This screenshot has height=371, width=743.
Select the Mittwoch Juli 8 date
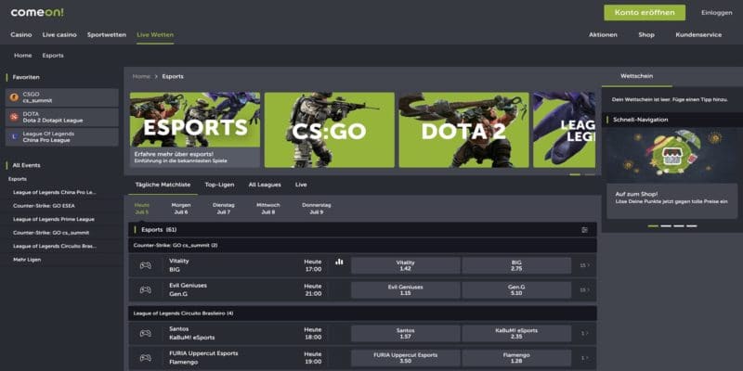pyautogui.click(x=268, y=209)
